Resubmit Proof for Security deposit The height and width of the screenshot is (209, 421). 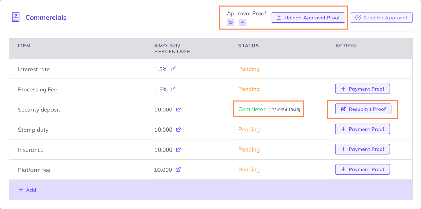point(363,109)
